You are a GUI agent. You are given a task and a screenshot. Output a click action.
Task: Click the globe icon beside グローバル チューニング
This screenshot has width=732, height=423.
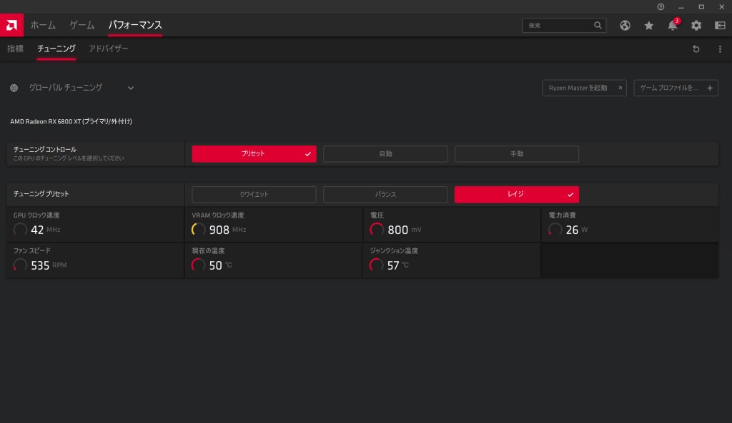[x=14, y=88]
